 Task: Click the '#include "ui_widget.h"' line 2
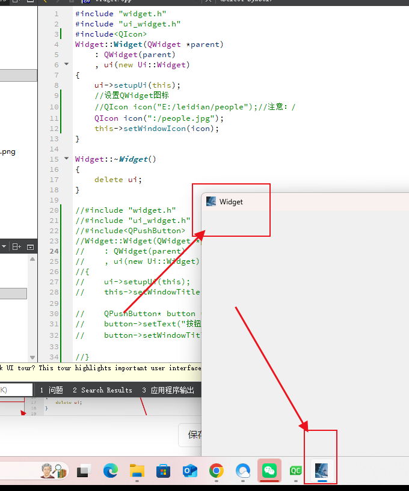(x=128, y=24)
